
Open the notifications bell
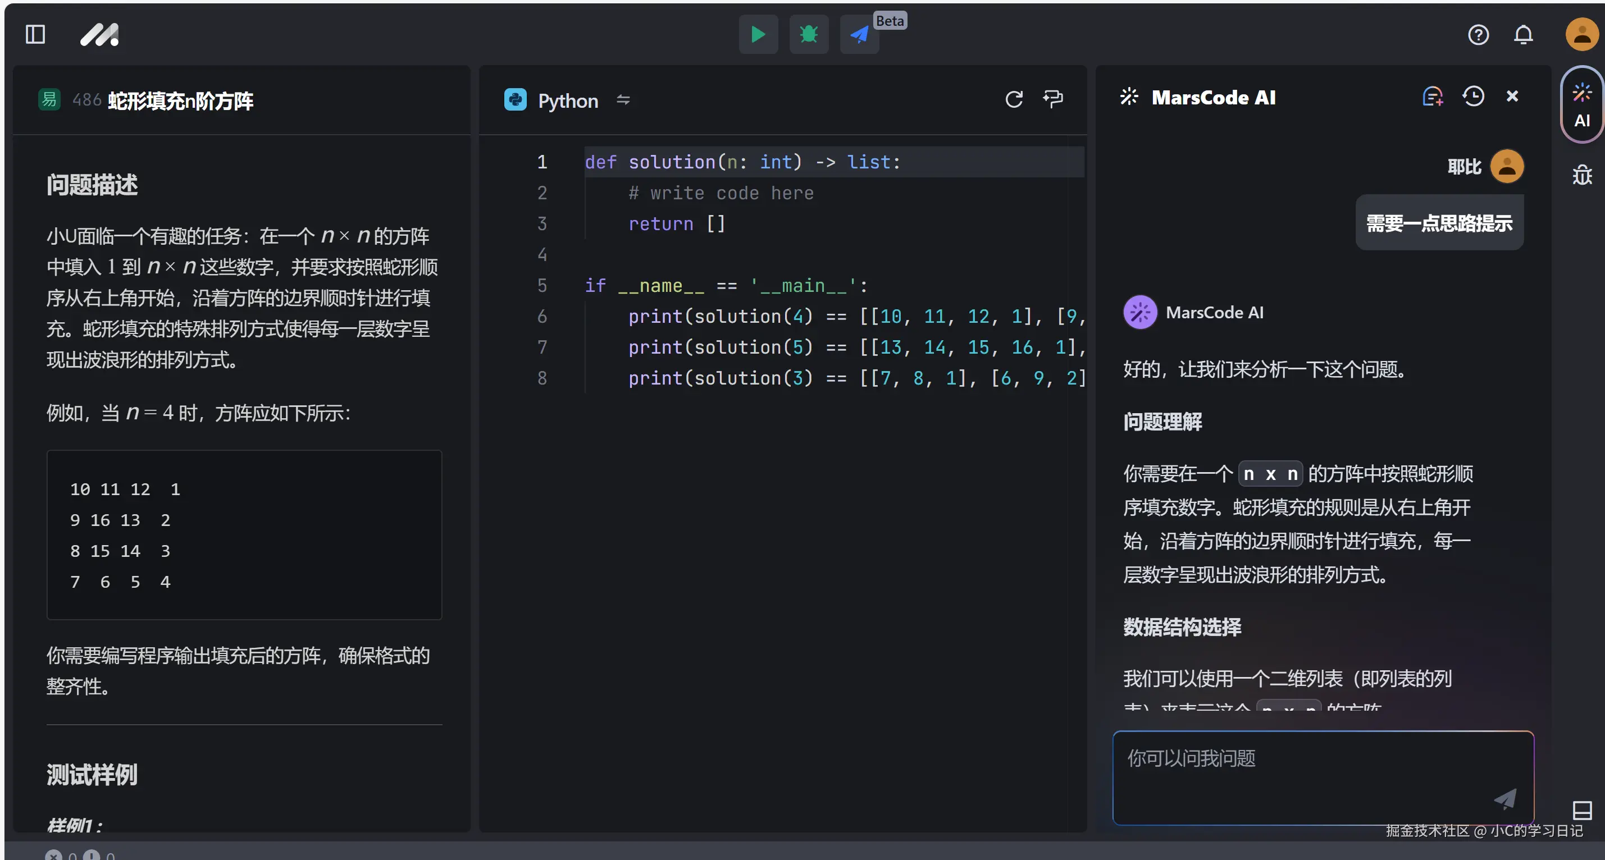click(1524, 35)
